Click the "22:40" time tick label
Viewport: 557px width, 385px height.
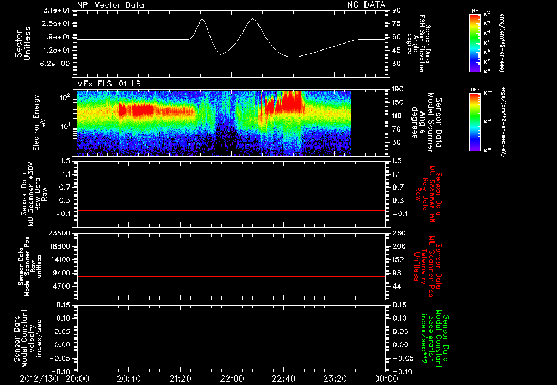pyautogui.click(x=283, y=378)
